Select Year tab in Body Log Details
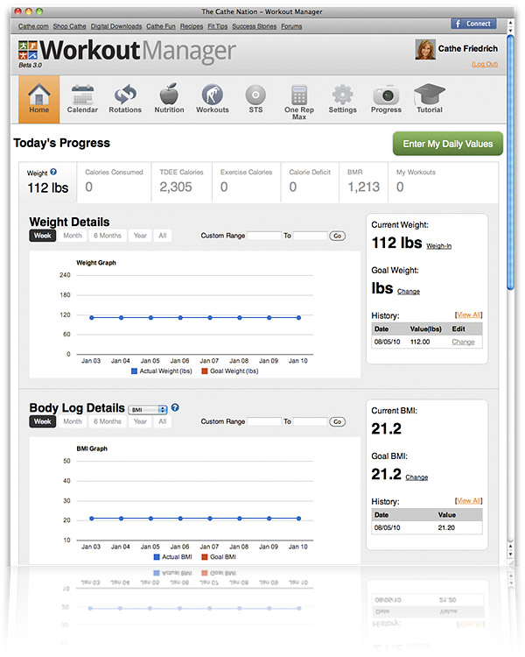Image resolution: width=525 pixels, height=657 pixels. coord(140,421)
